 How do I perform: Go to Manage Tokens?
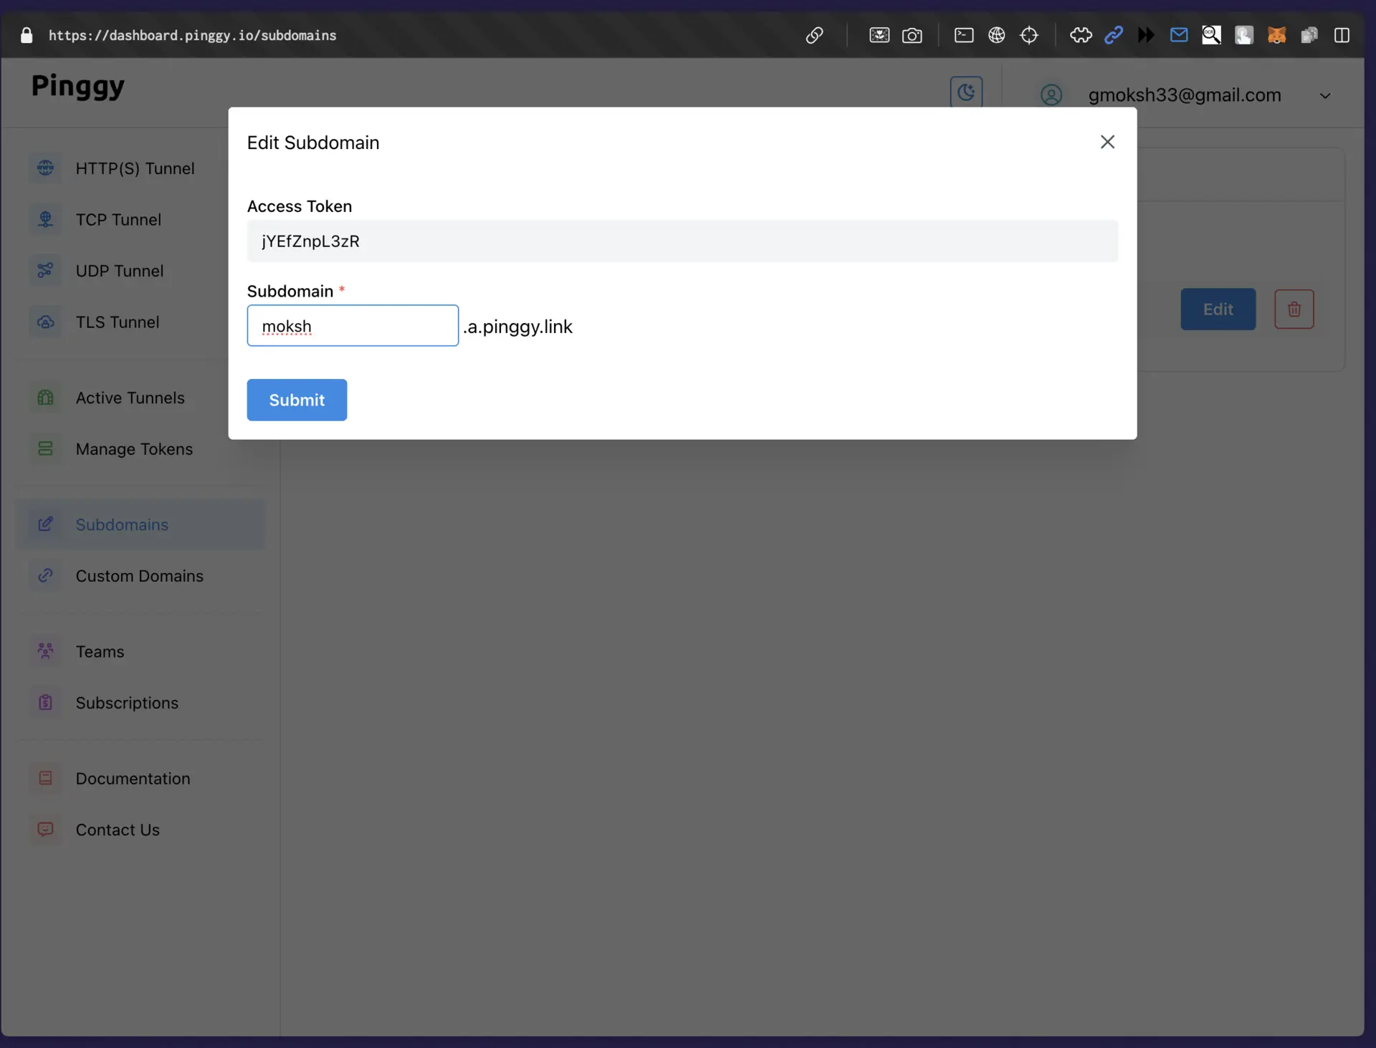point(140,449)
